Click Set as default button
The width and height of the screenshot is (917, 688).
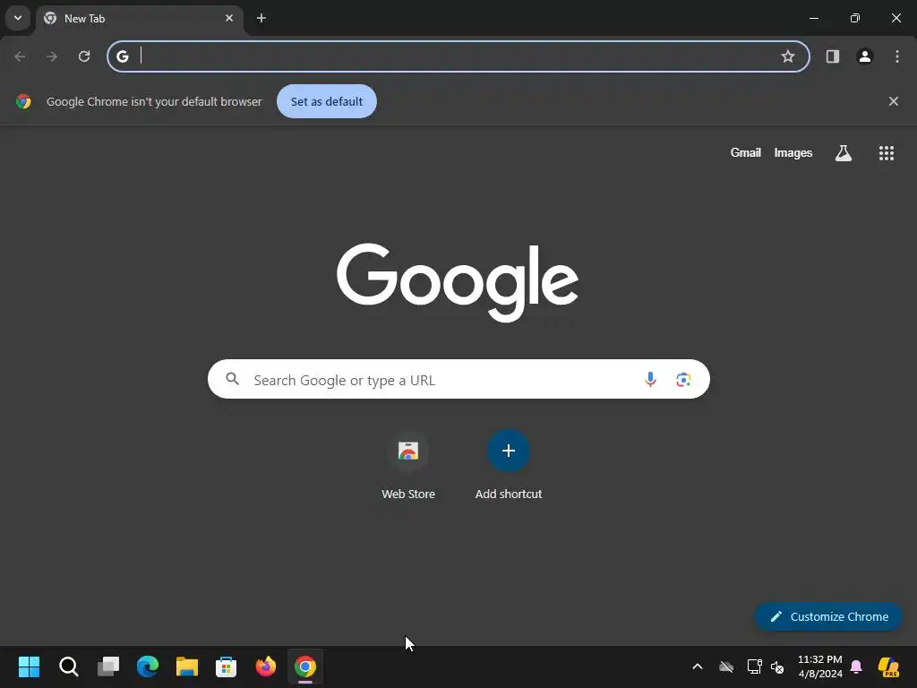coord(327,101)
